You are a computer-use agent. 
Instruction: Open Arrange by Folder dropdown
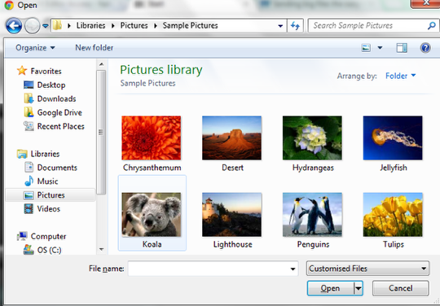400,76
